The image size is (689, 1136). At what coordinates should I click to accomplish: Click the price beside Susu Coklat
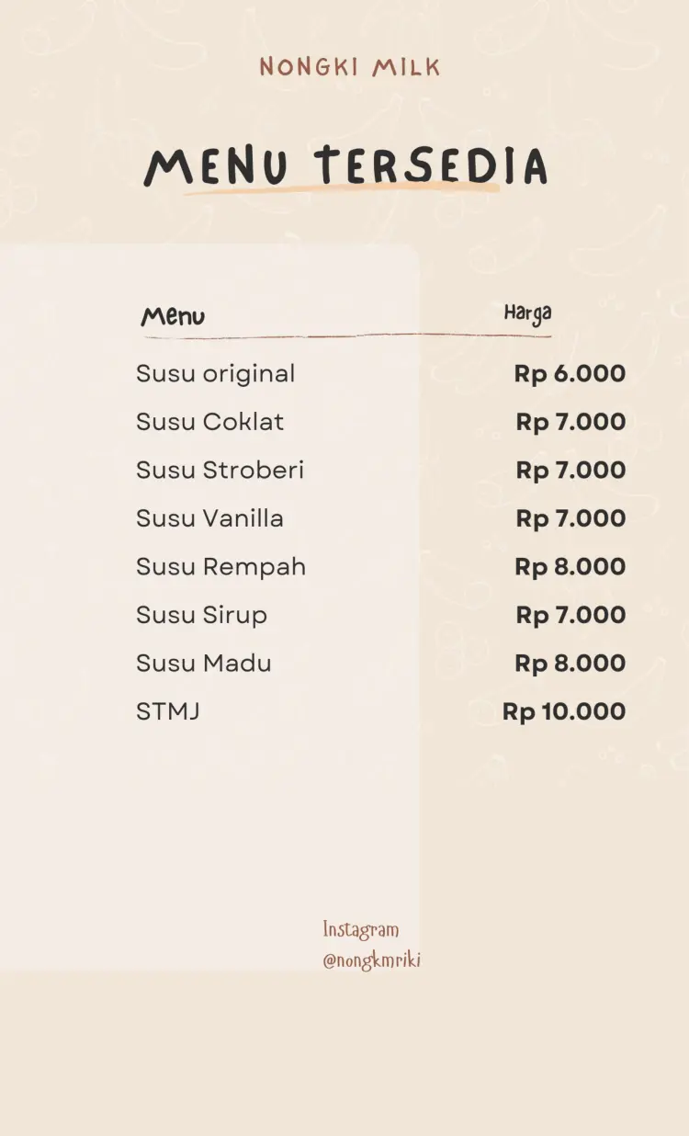tap(570, 422)
